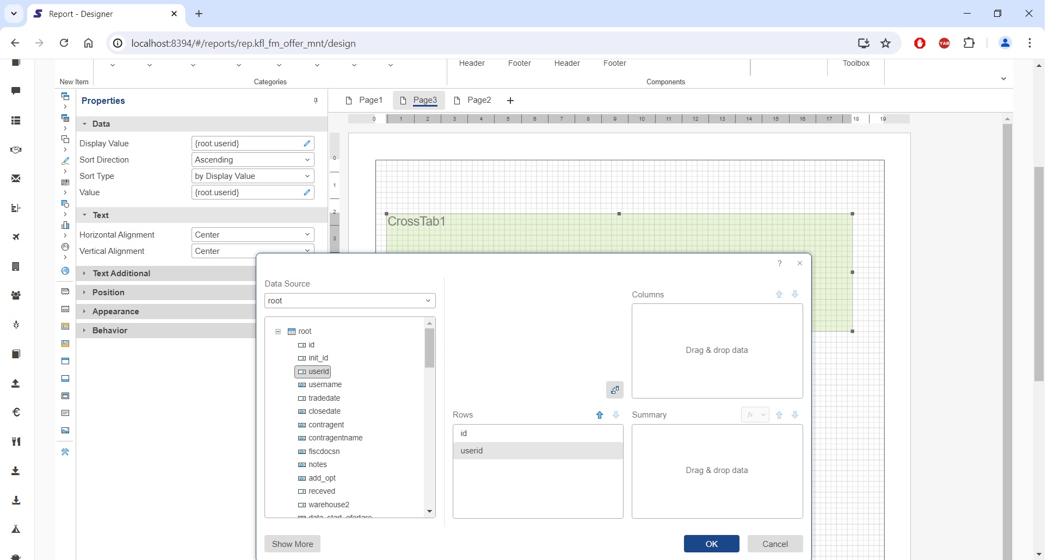Viewport: 1048px width, 560px height.
Task: Click the data tree vertical scrollbar thumb
Action: point(429,349)
